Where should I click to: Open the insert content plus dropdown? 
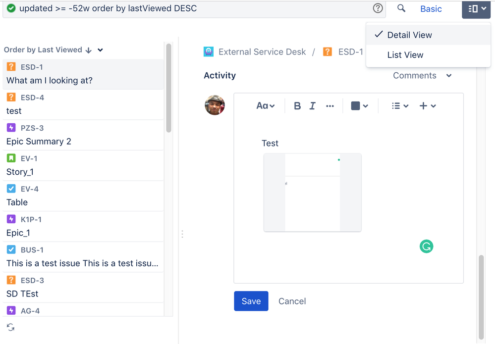pos(427,105)
